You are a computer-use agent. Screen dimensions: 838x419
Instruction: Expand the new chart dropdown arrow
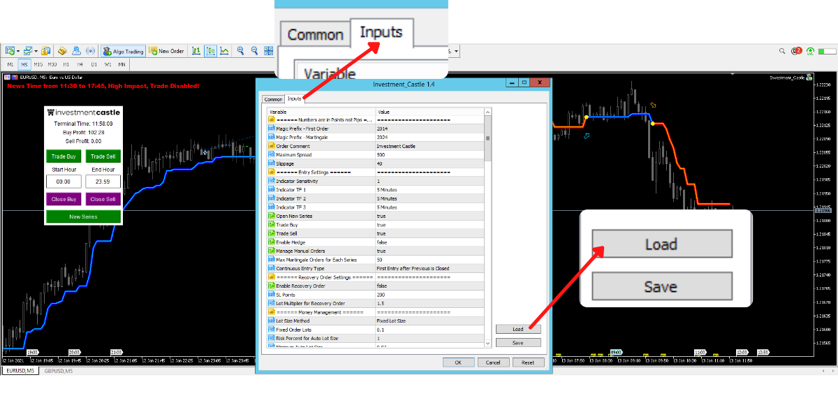pyautogui.click(x=18, y=51)
